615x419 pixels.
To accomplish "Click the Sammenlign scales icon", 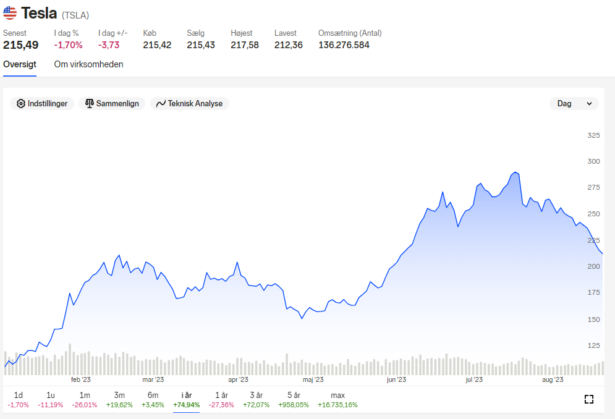I will pos(90,104).
